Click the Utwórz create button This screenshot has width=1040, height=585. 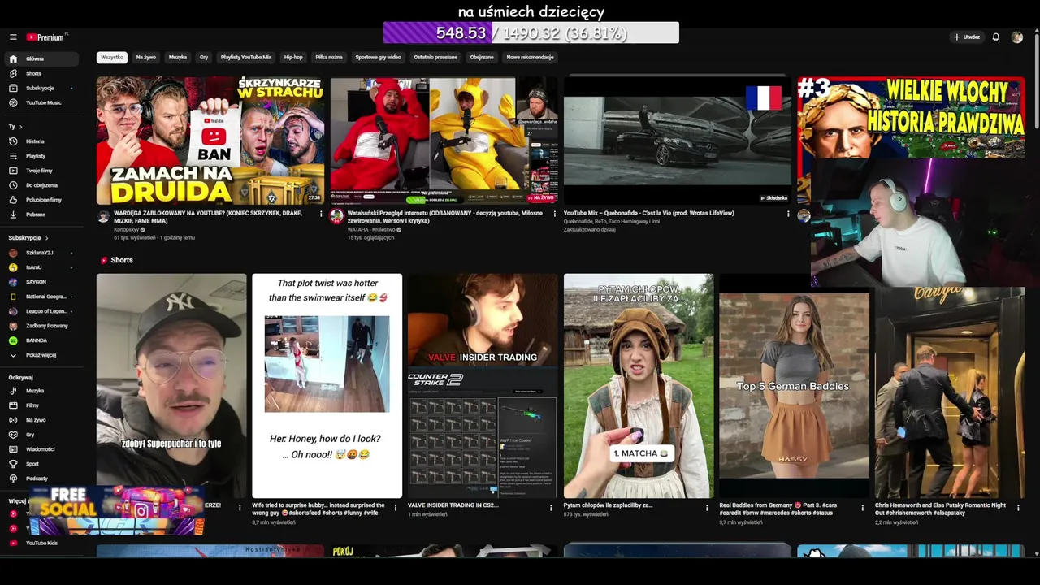click(967, 37)
